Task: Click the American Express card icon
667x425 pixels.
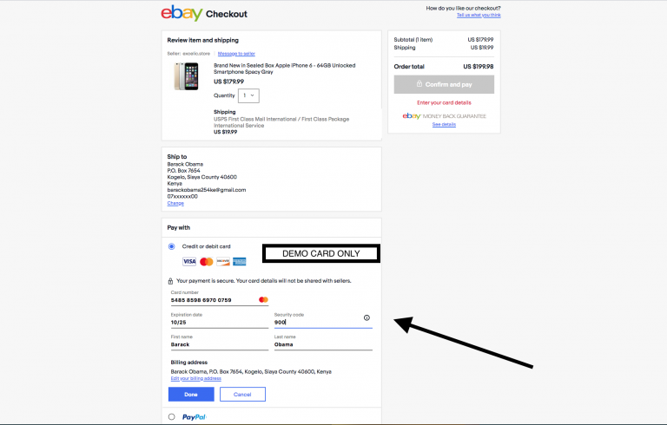Action: pyautogui.click(x=239, y=261)
